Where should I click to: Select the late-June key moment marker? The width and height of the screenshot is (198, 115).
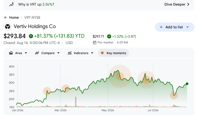(x=146, y=80)
